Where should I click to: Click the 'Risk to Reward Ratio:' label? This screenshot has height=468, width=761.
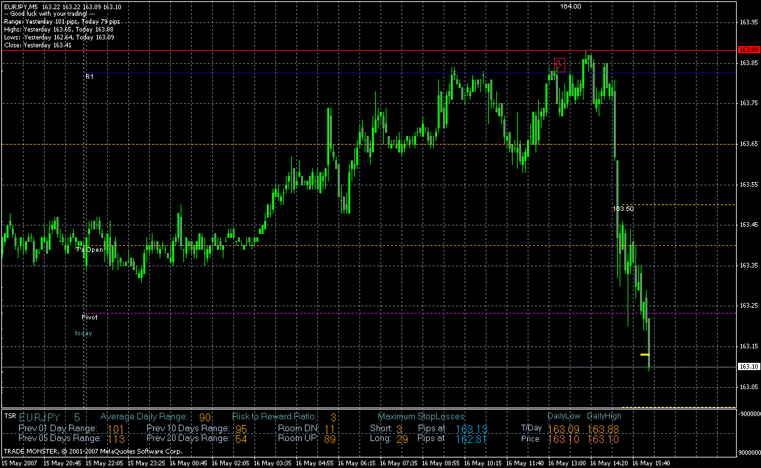tap(274, 417)
